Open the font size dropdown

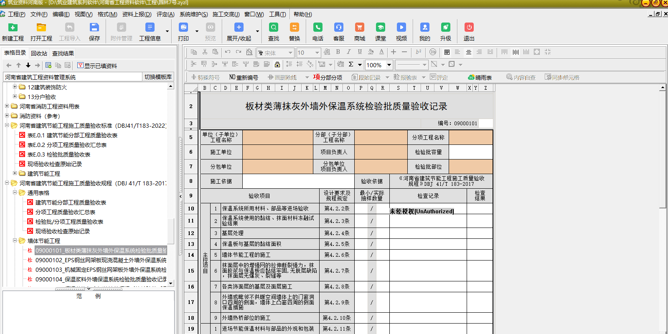pyautogui.click(x=317, y=53)
